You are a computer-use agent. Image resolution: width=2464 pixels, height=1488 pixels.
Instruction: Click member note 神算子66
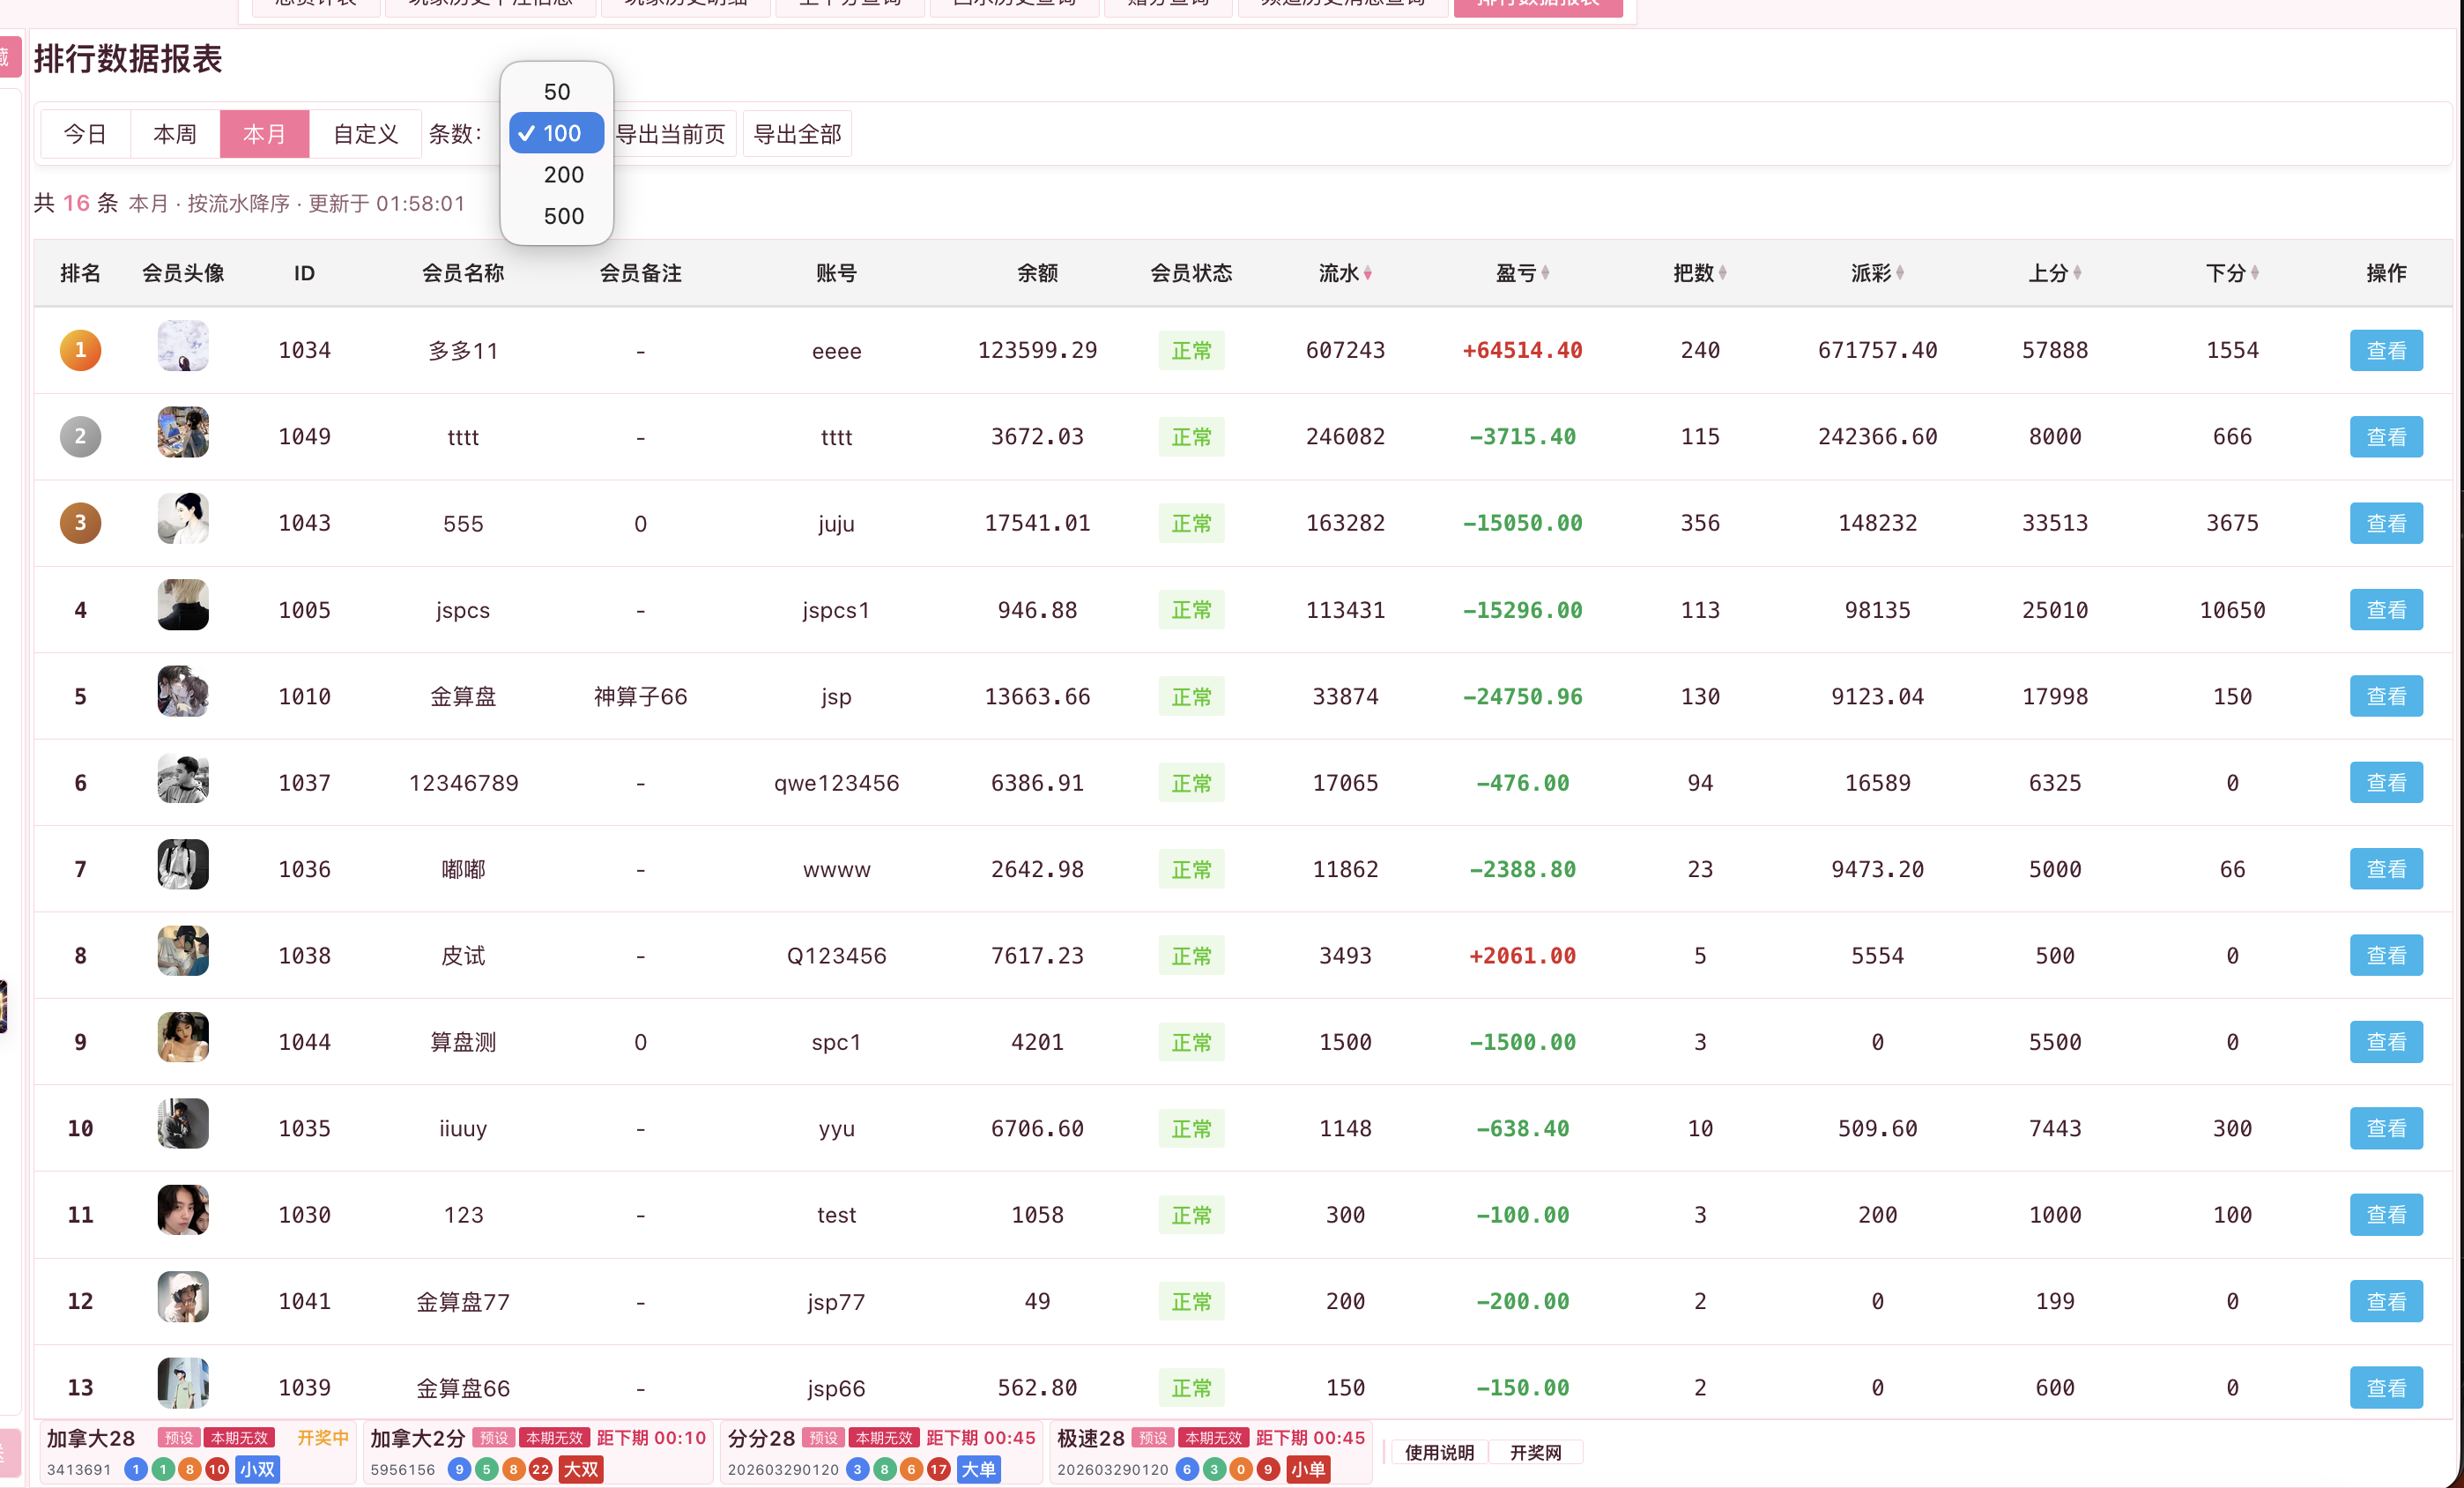[x=640, y=697]
